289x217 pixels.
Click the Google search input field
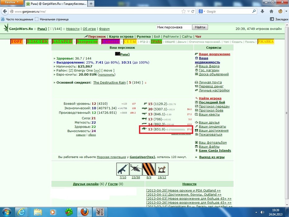(x=228, y=12)
